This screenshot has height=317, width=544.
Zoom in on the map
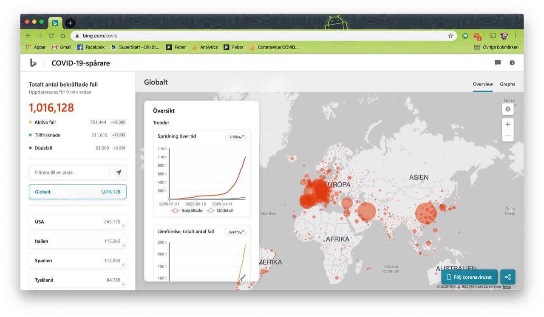pyautogui.click(x=507, y=125)
